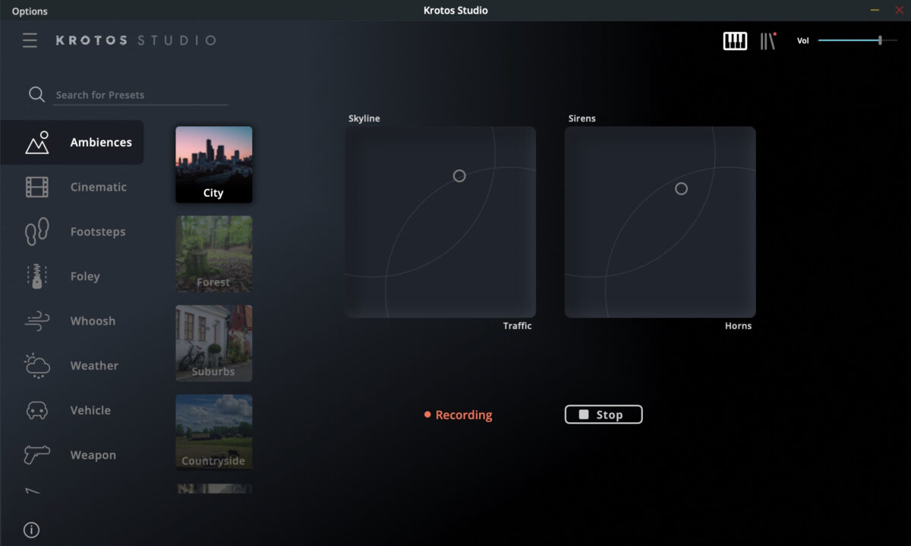The height and width of the screenshot is (546, 911).
Task: Click the Skyline/Traffic XY pad puck
Action: (x=459, y=176)
